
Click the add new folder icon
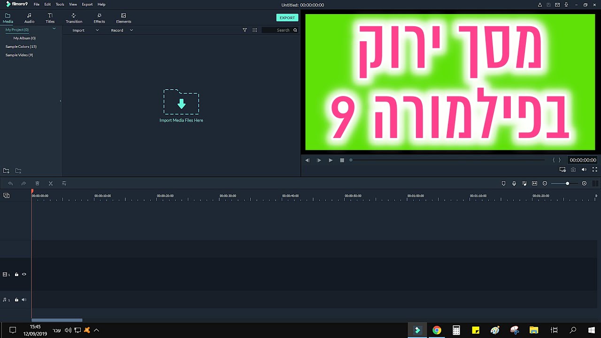tap(6, 171)
